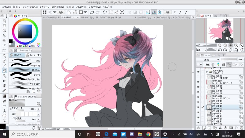Hide Layer 24 visibility eye
The width and height of the screenshot is (245, 138).
pyautogui.click(x=198, y=87)
